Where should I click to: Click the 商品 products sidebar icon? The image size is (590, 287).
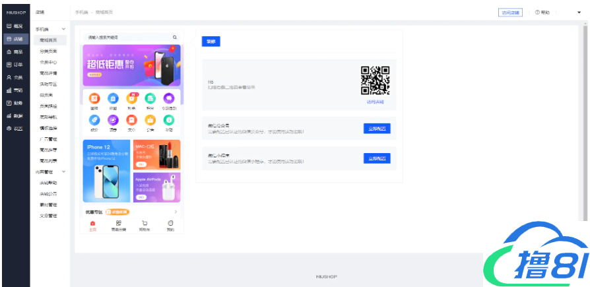9,51
